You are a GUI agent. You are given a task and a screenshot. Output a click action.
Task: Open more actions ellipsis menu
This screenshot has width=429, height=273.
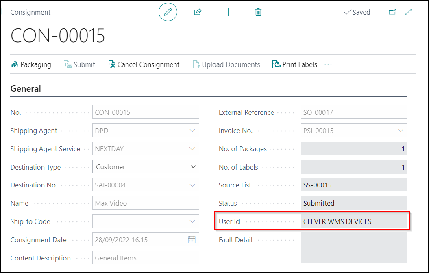pos(328,64)
